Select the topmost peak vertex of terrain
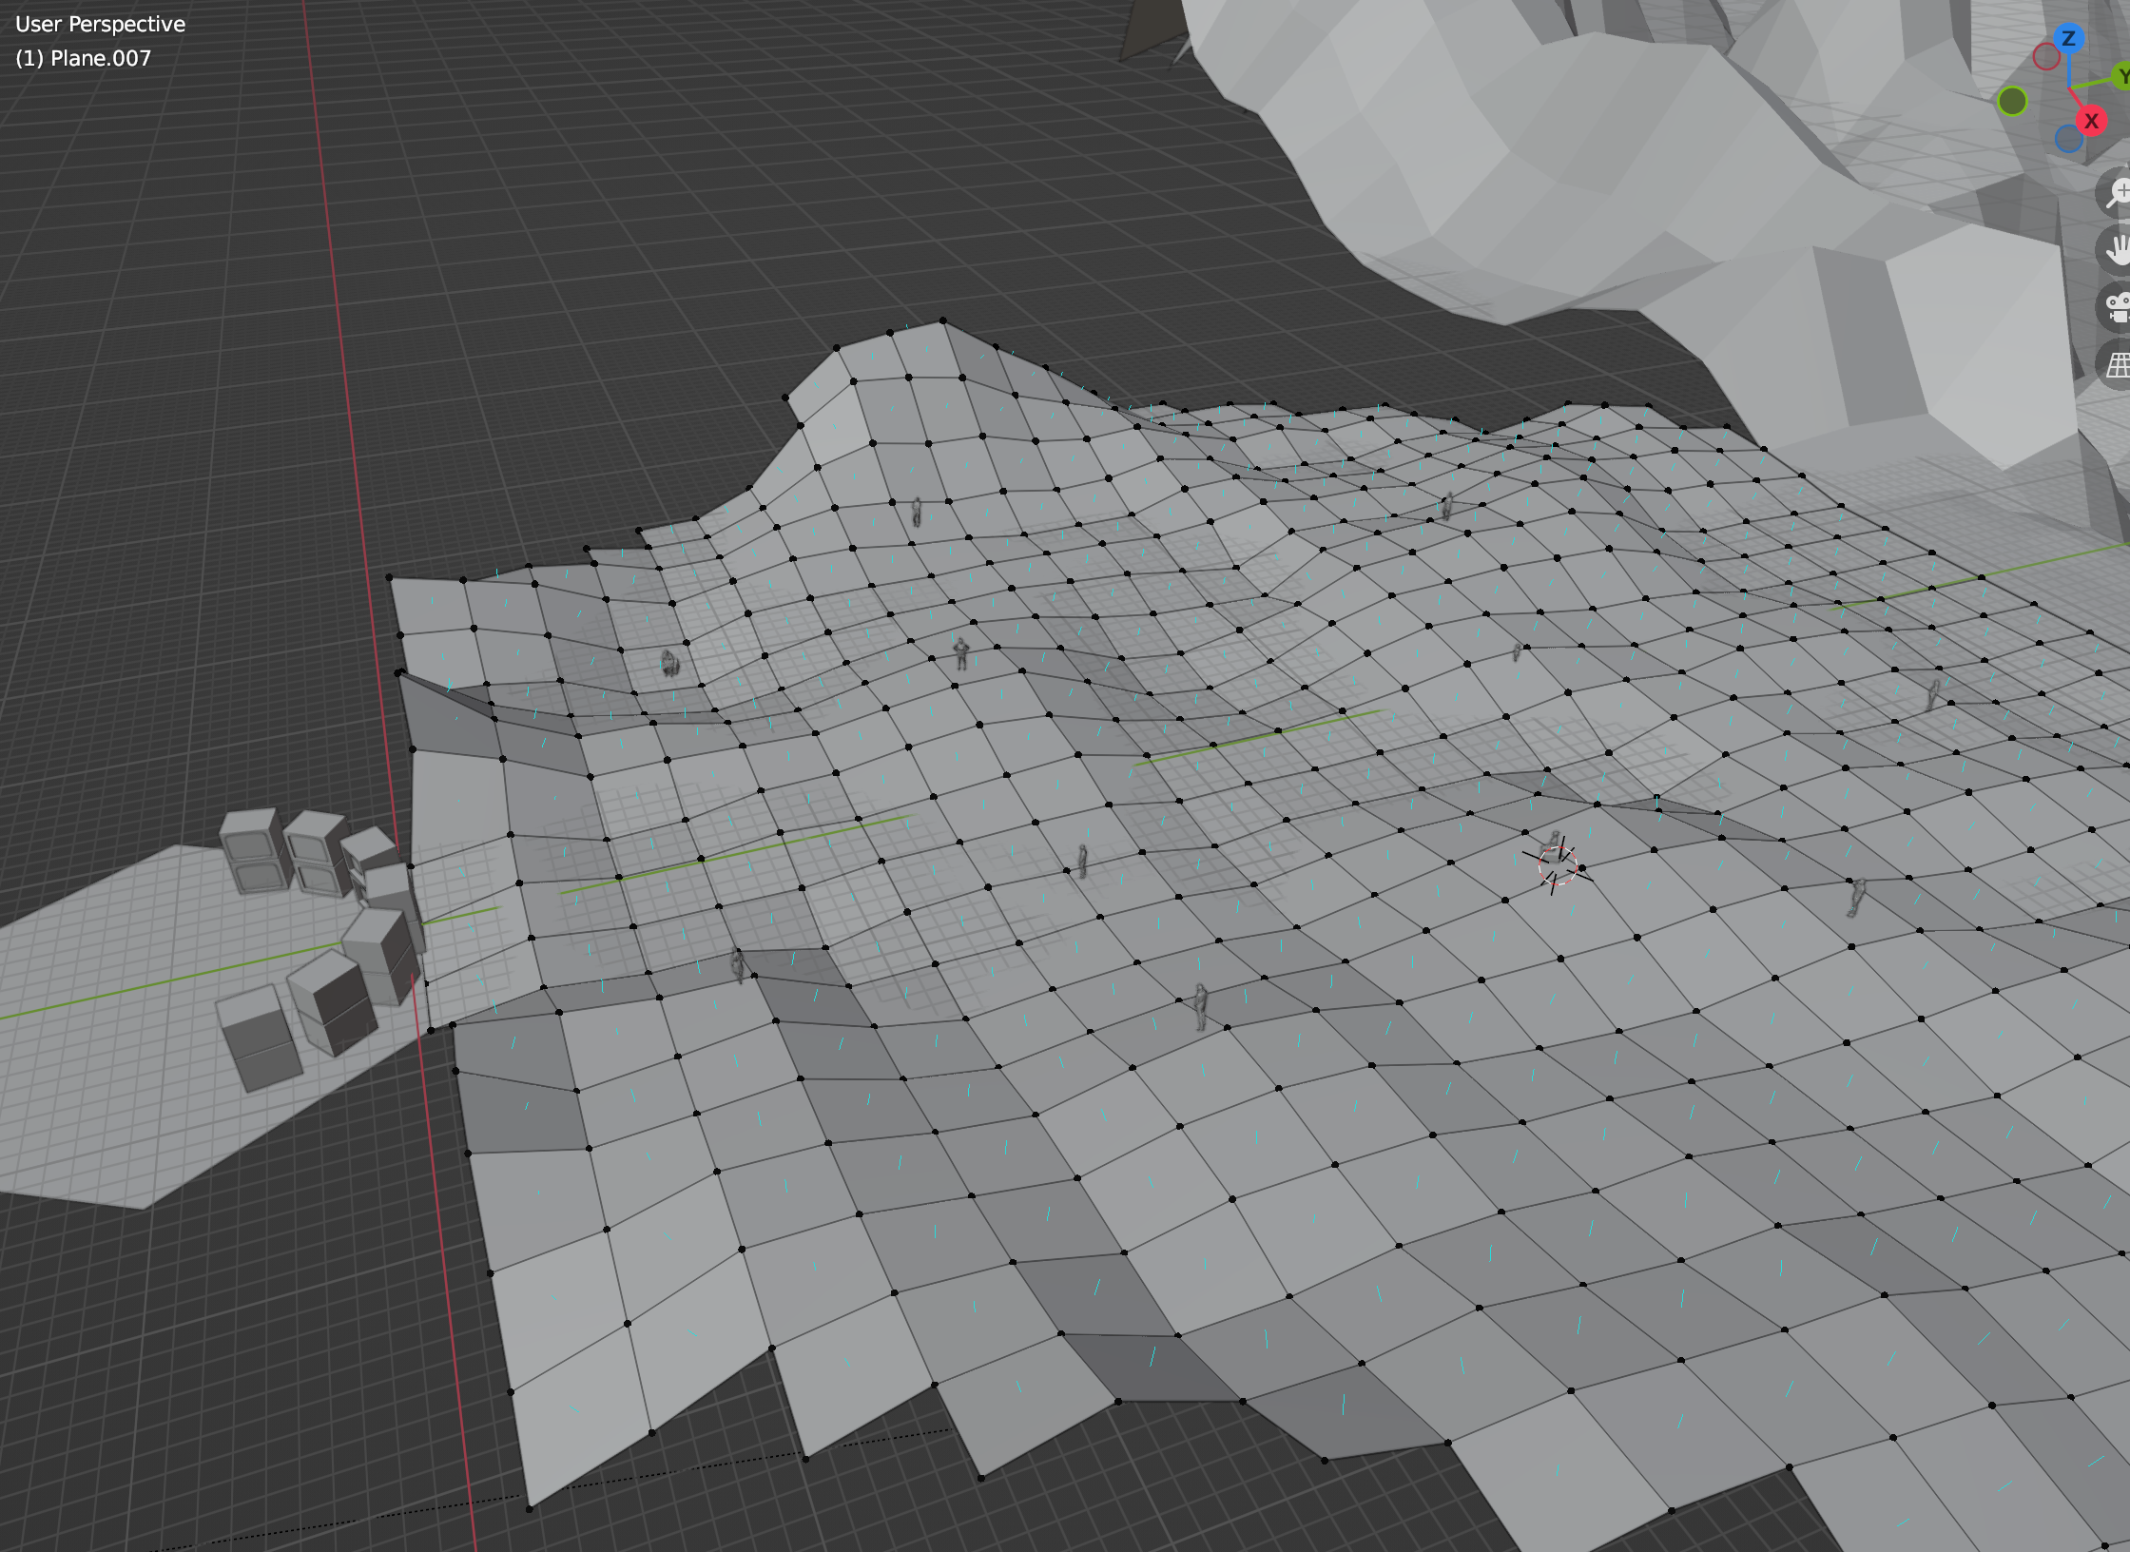 942,321
